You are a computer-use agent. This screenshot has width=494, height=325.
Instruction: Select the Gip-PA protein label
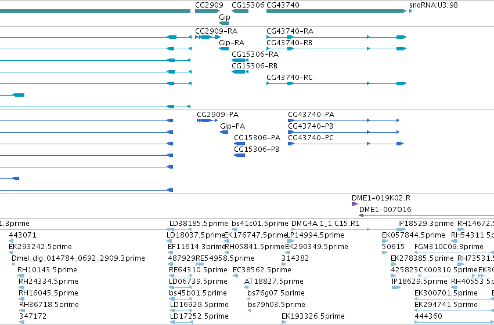click(x=233, y=126)
